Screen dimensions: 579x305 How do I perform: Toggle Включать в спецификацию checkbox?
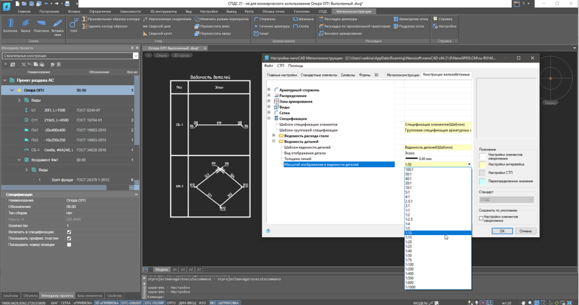69,232
